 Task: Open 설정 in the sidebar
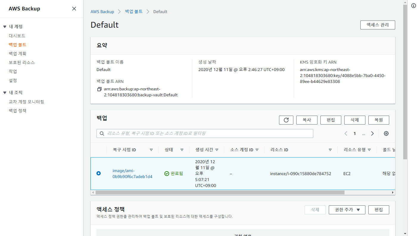[13, 80]
